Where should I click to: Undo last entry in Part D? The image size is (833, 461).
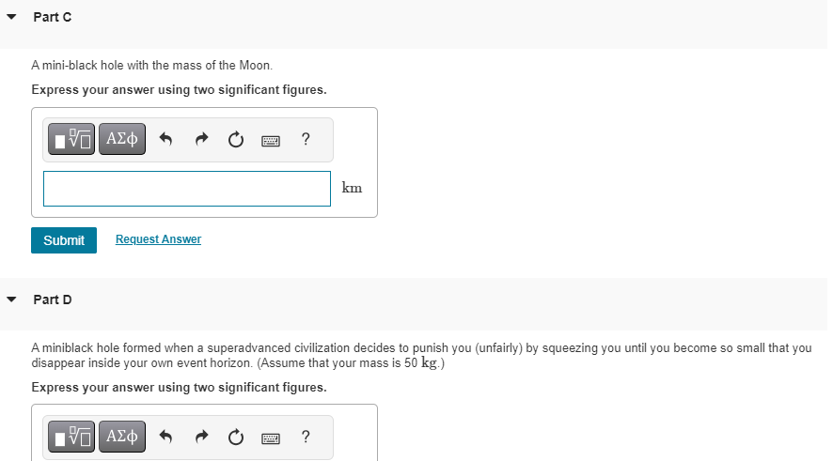(x=166, y=437)
